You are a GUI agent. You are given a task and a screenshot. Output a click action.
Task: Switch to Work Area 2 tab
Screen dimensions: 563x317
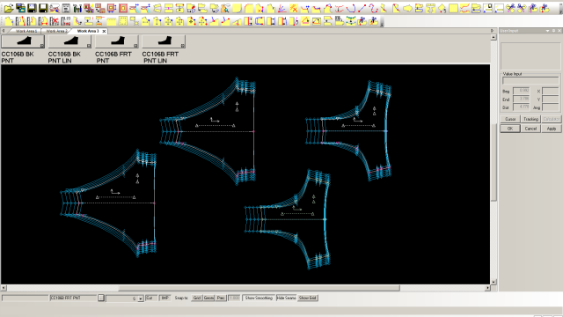pos(56,32)
